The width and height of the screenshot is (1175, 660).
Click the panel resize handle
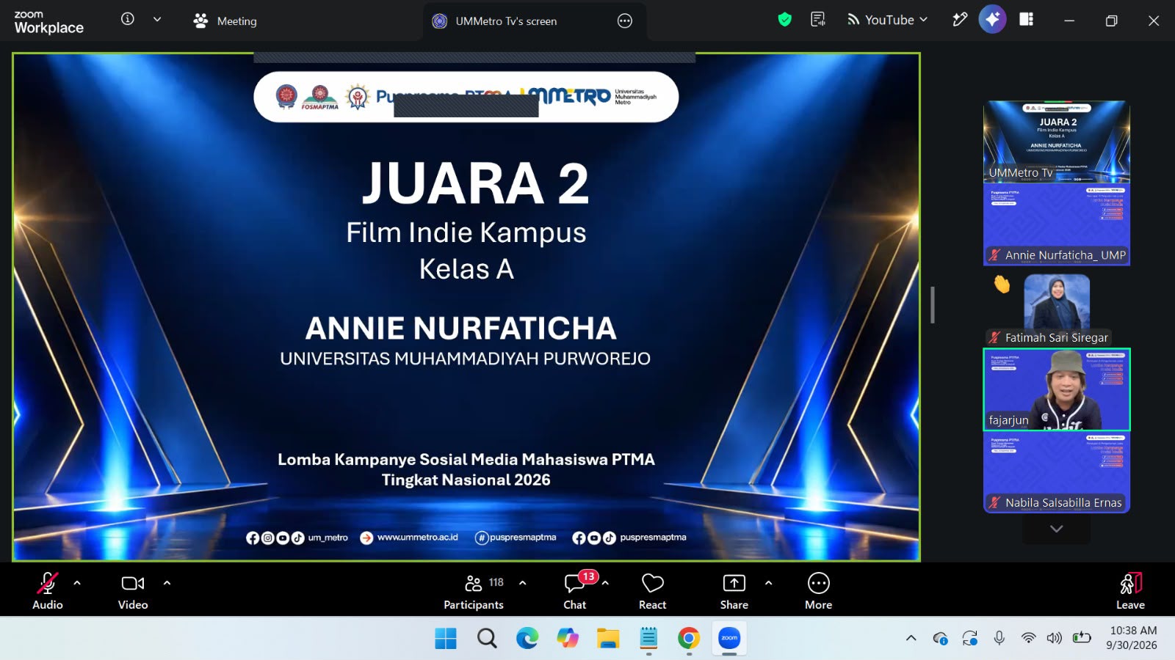click(933, 304)
